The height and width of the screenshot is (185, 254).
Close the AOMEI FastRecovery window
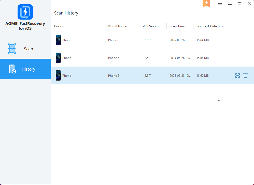click(x=249, y=3)
